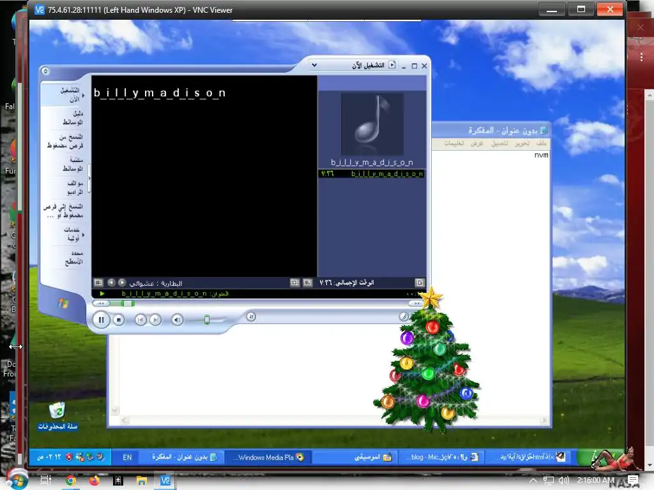
Task: Select Windows Media Player taskbar button
Action: tap(268, 457)
